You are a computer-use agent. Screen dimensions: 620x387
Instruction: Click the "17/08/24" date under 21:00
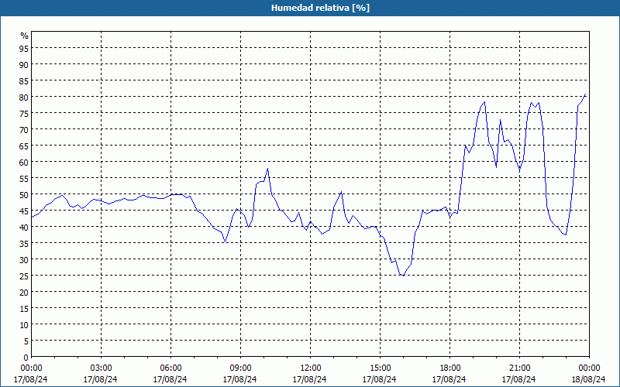518,379
